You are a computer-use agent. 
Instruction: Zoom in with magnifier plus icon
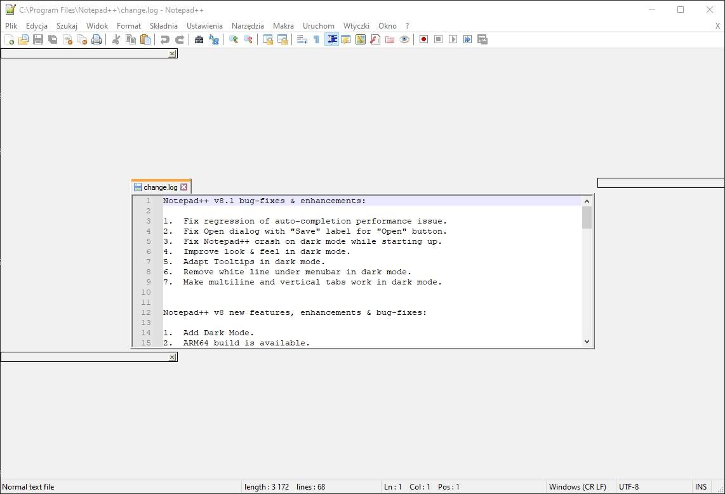coord(233,40)
